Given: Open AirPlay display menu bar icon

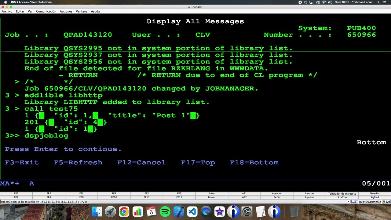Looking at the screenshot, I should (x=311, y=2).
